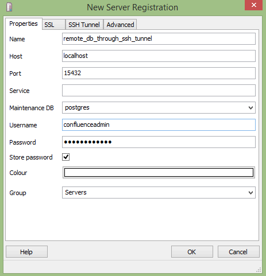This screenshot has height=276, width=266.
Task: Click the Help button
Action: tap(26, 252)
